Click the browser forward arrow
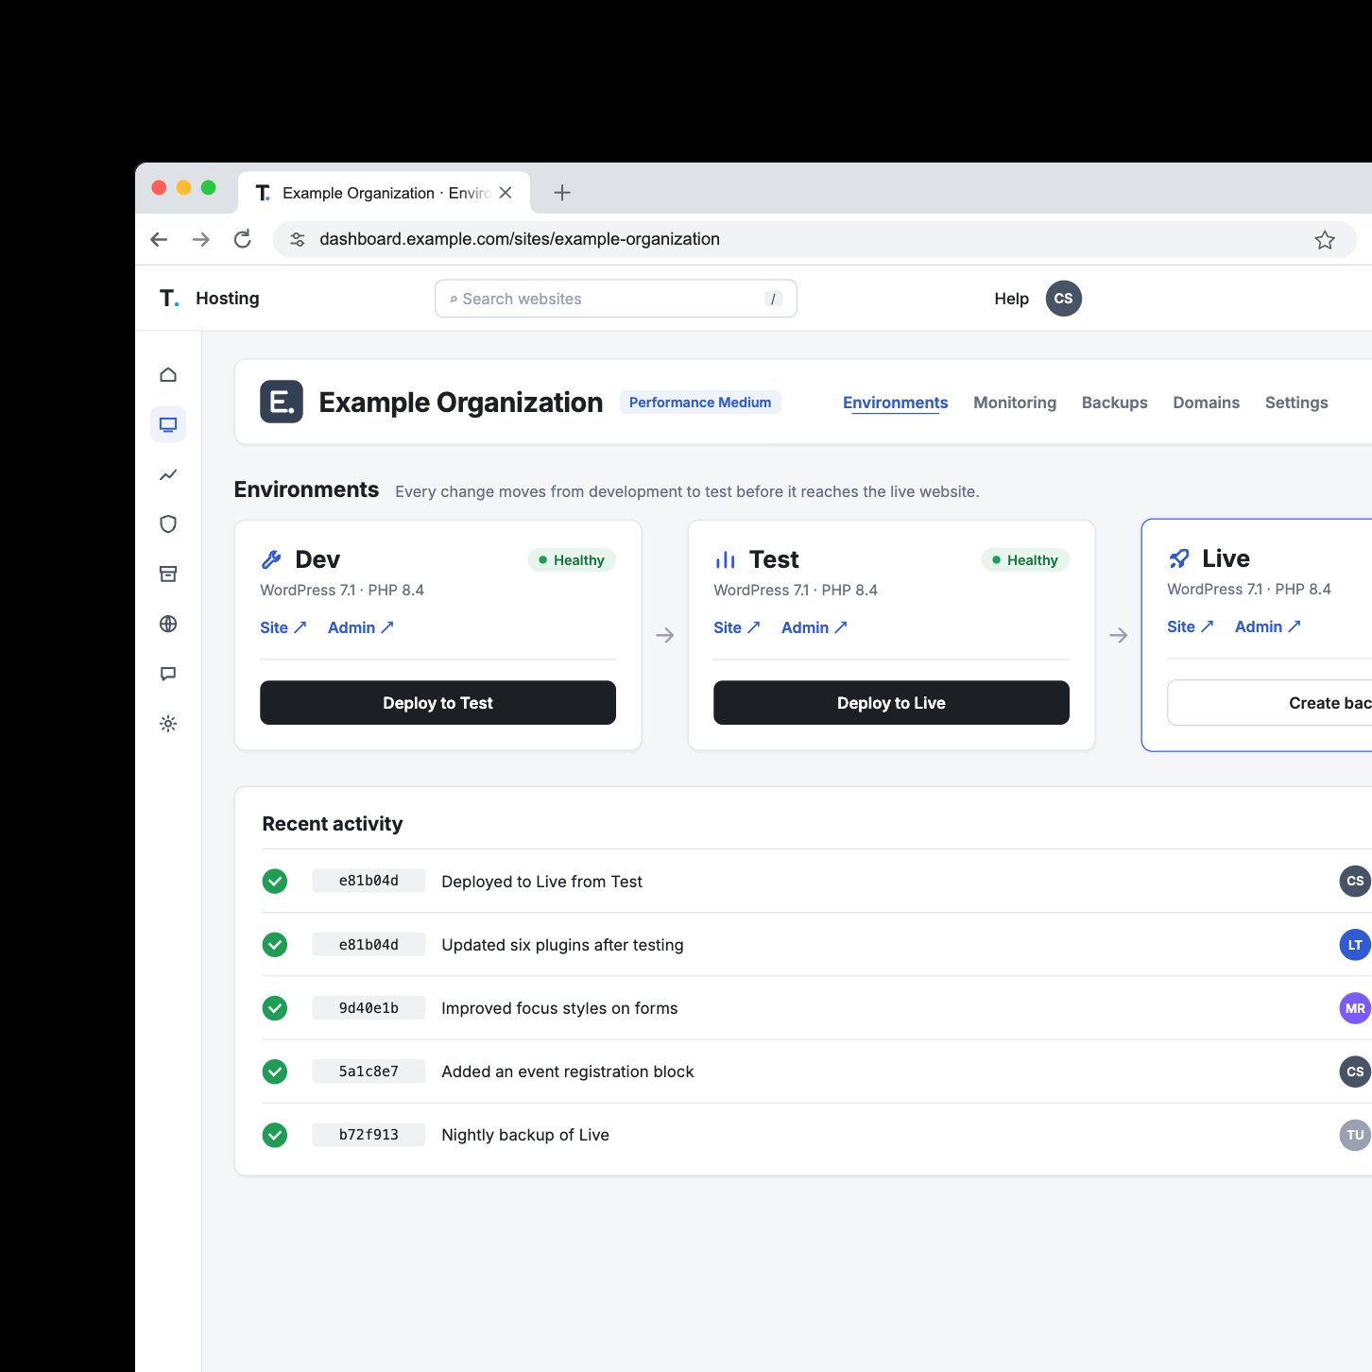Viewport: 1372px width, 1372px height. [200, 239]
